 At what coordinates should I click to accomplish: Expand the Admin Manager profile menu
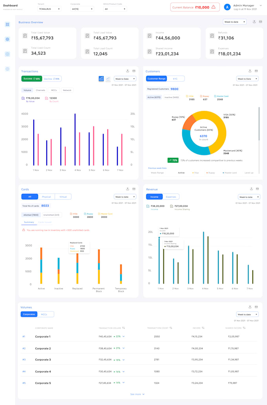261,5
